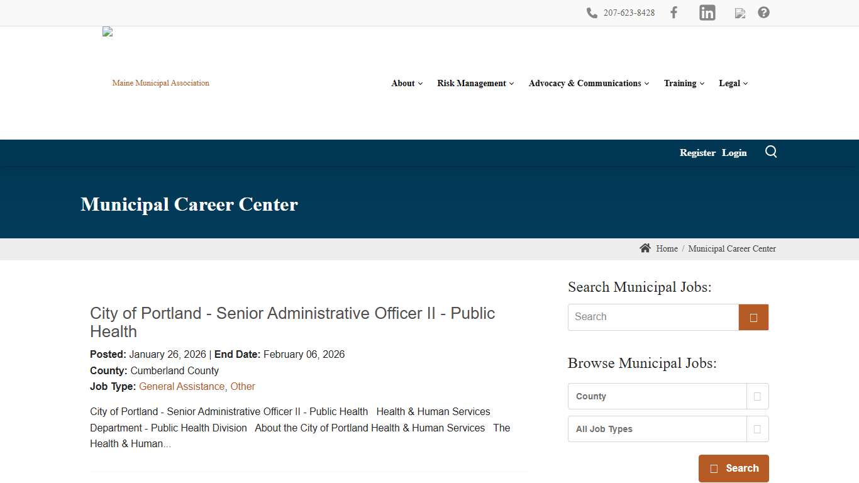This screenshot has height=483, width=859.
Task: Click inside the Search Municipal Jobs field
Action: pos(653,317)
